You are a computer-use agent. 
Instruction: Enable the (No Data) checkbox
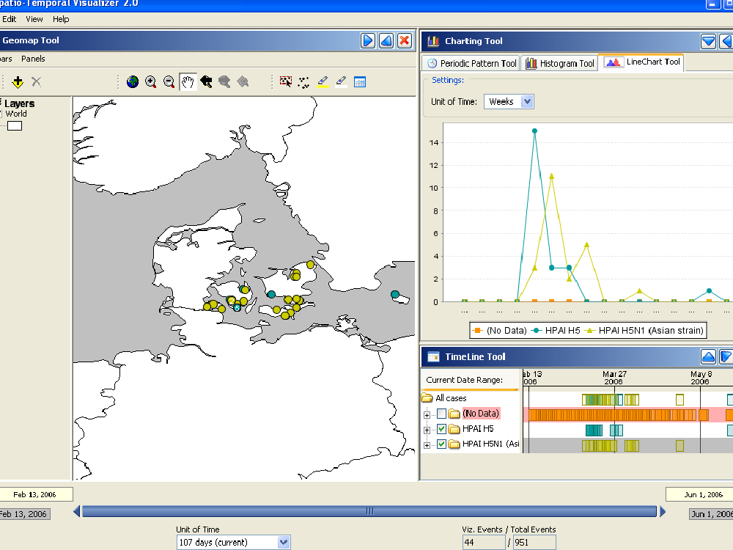point(441,414)
